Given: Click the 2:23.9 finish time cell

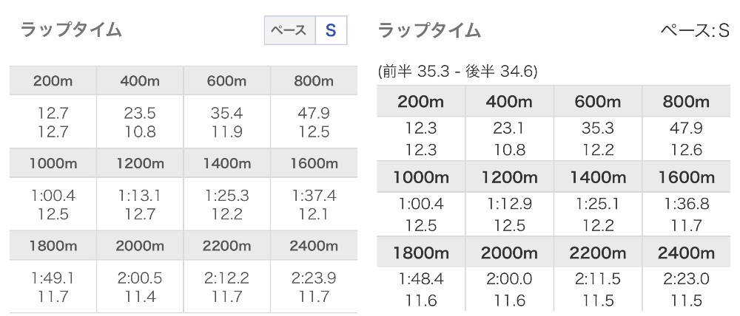Looking at the screenshot, I should click(x=314, y=278).
